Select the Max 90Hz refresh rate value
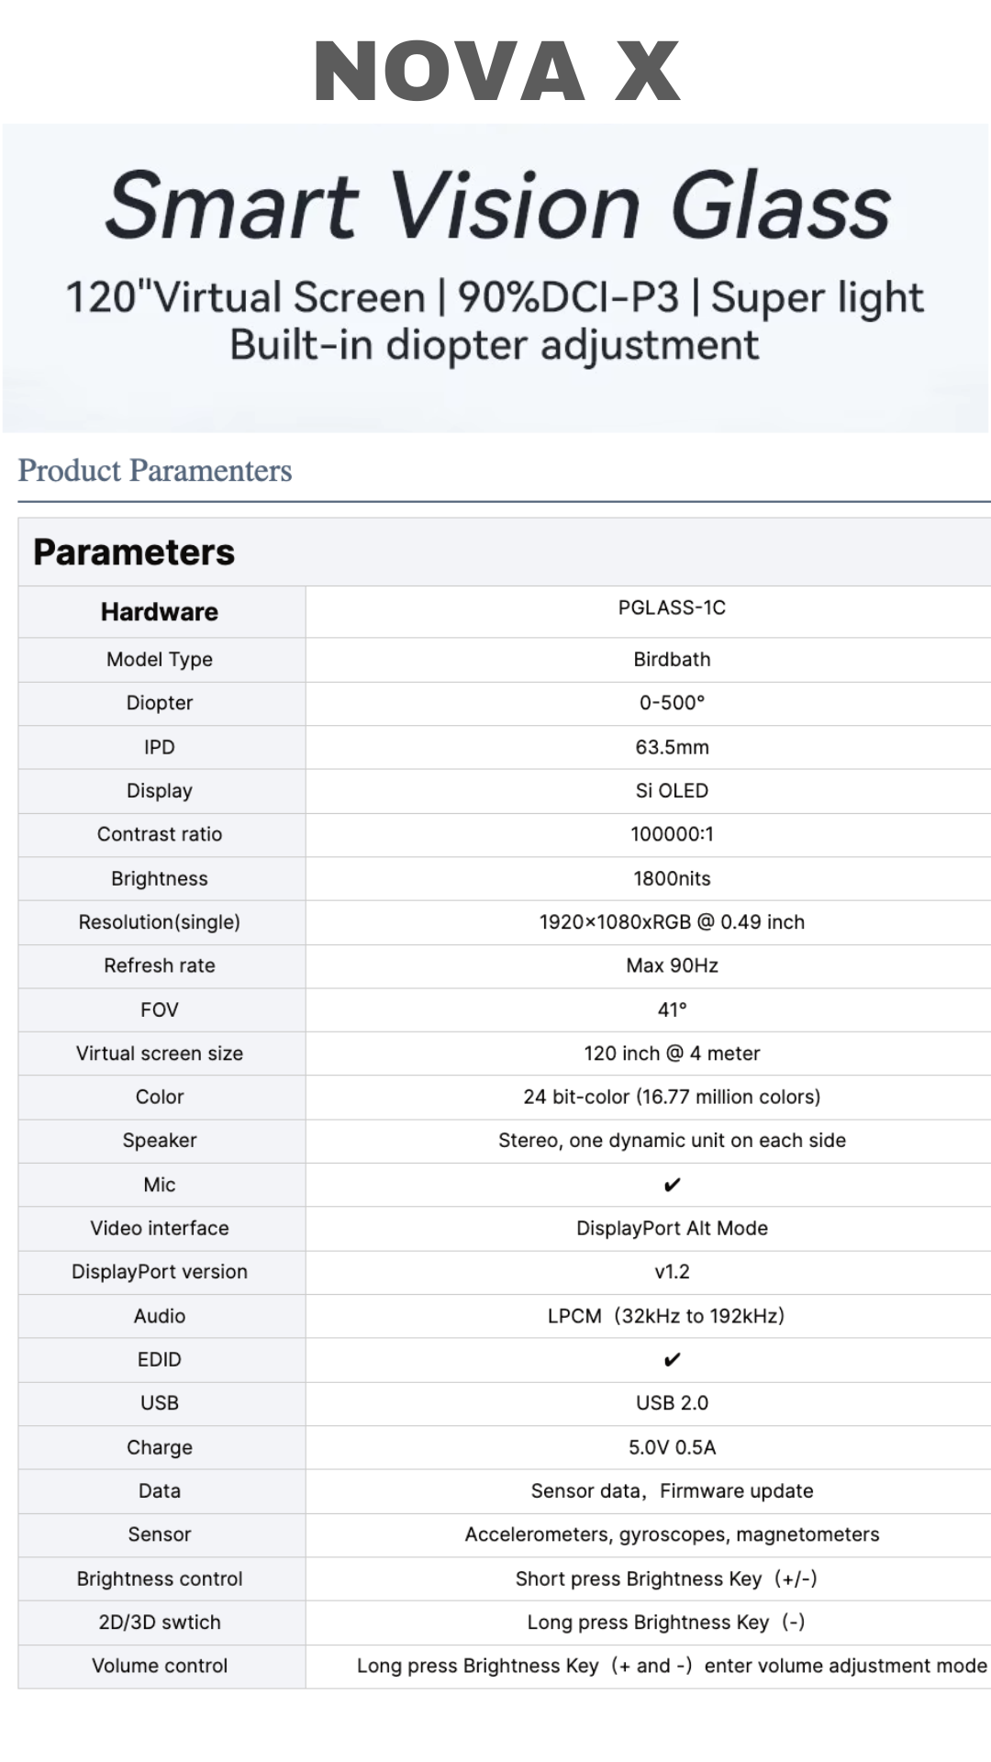 (x=672, y=965)
